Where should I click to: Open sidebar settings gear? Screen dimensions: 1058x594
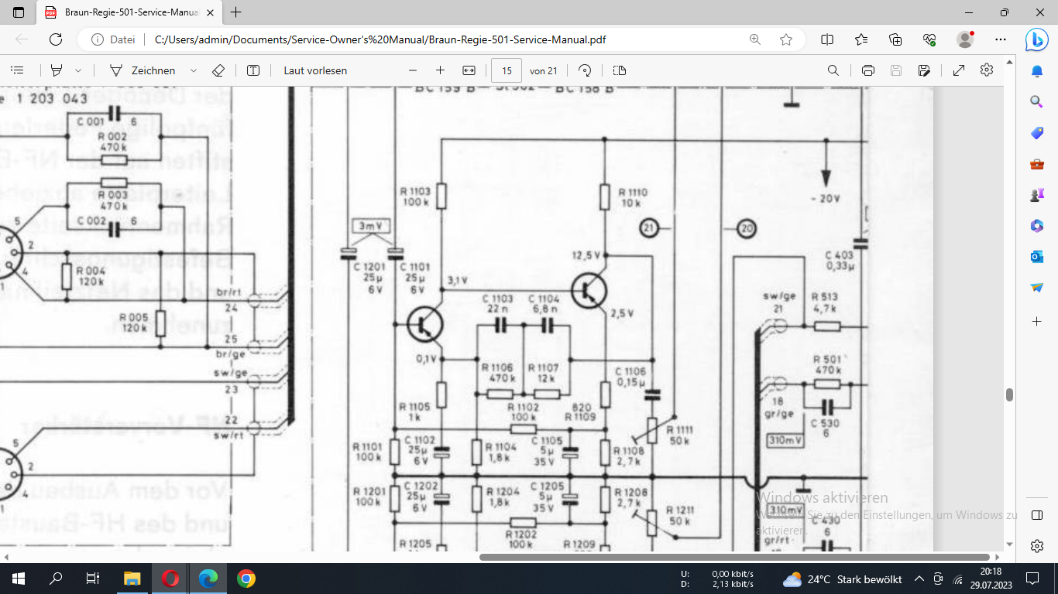1037,546
